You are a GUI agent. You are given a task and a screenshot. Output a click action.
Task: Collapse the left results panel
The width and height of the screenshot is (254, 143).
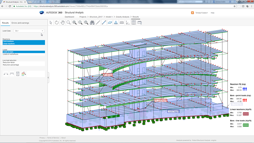pos(48,78)
